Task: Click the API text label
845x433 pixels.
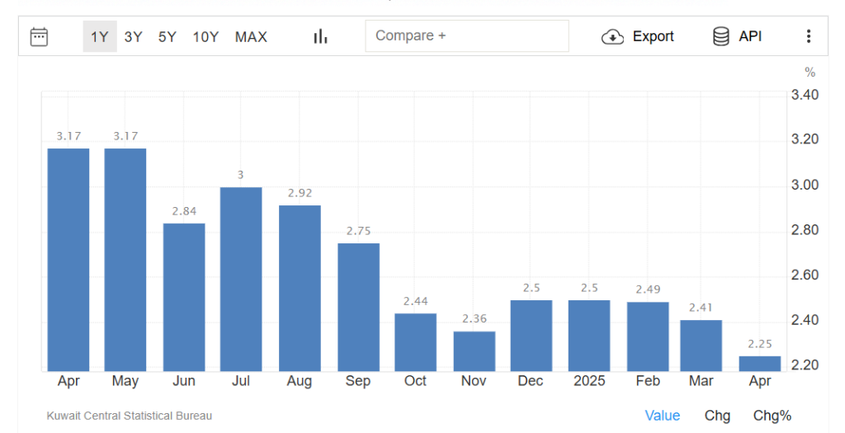Action: point(750,36)
